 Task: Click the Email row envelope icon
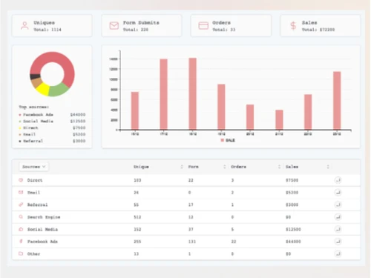21,192
